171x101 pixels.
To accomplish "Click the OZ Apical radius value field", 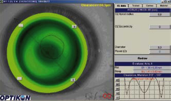I will click(x=159, y=14).
